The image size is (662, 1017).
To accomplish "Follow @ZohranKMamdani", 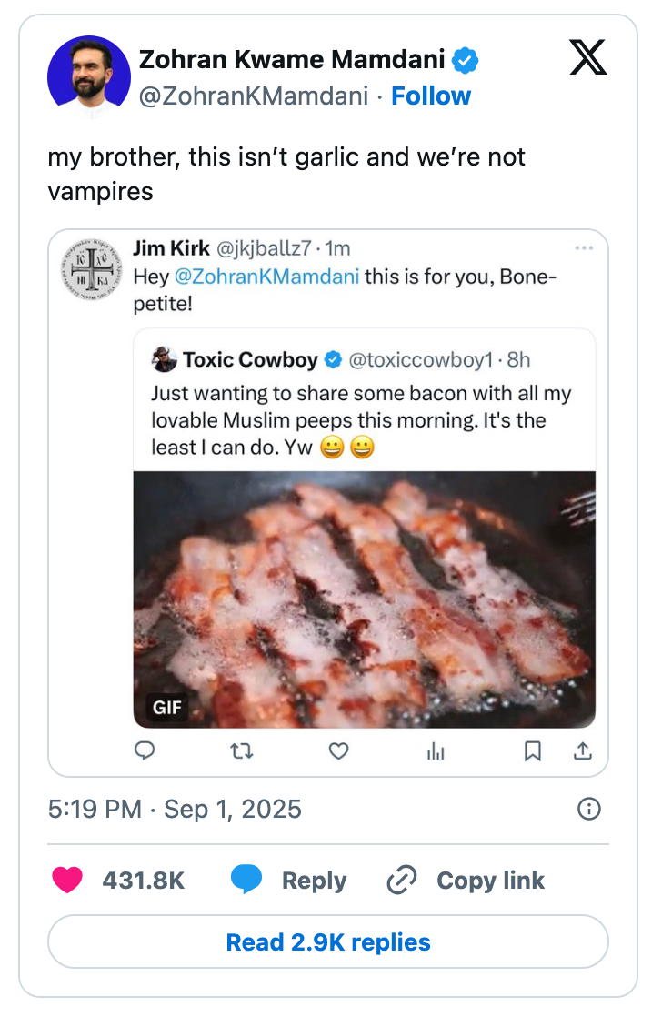I will point(431,95).
